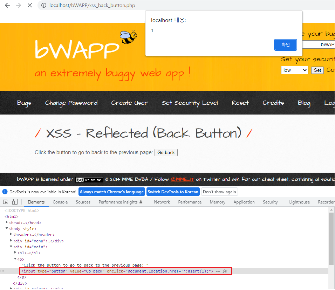Click the Performance insights flask icon
The width and height of the screenshot is (335, 290).
(141, 202)
